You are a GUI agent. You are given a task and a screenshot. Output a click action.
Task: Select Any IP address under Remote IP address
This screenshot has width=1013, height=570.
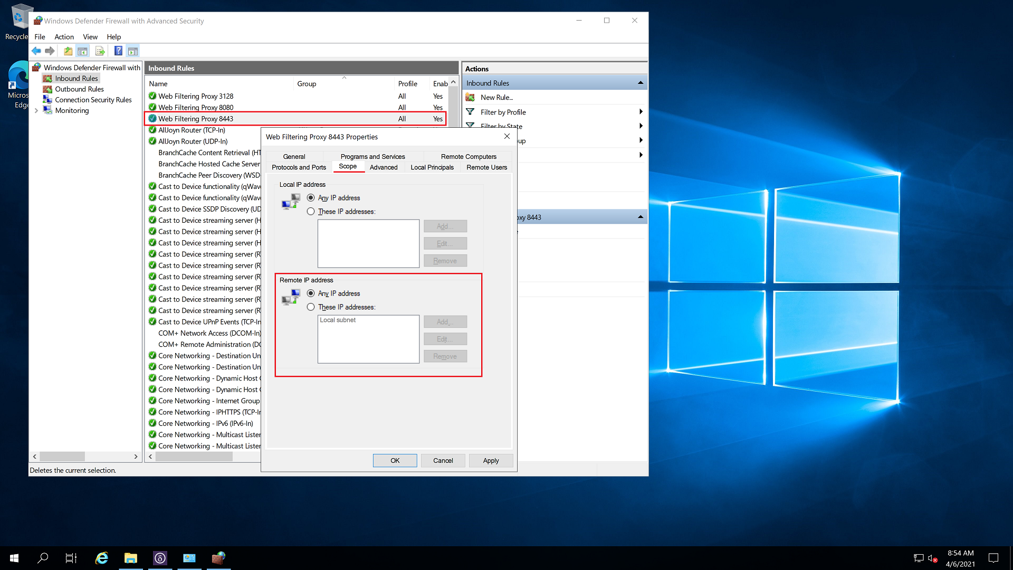click(311, 292)
